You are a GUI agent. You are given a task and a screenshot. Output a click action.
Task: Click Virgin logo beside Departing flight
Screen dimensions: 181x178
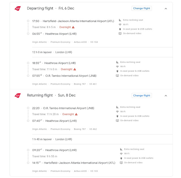[18, 8]
